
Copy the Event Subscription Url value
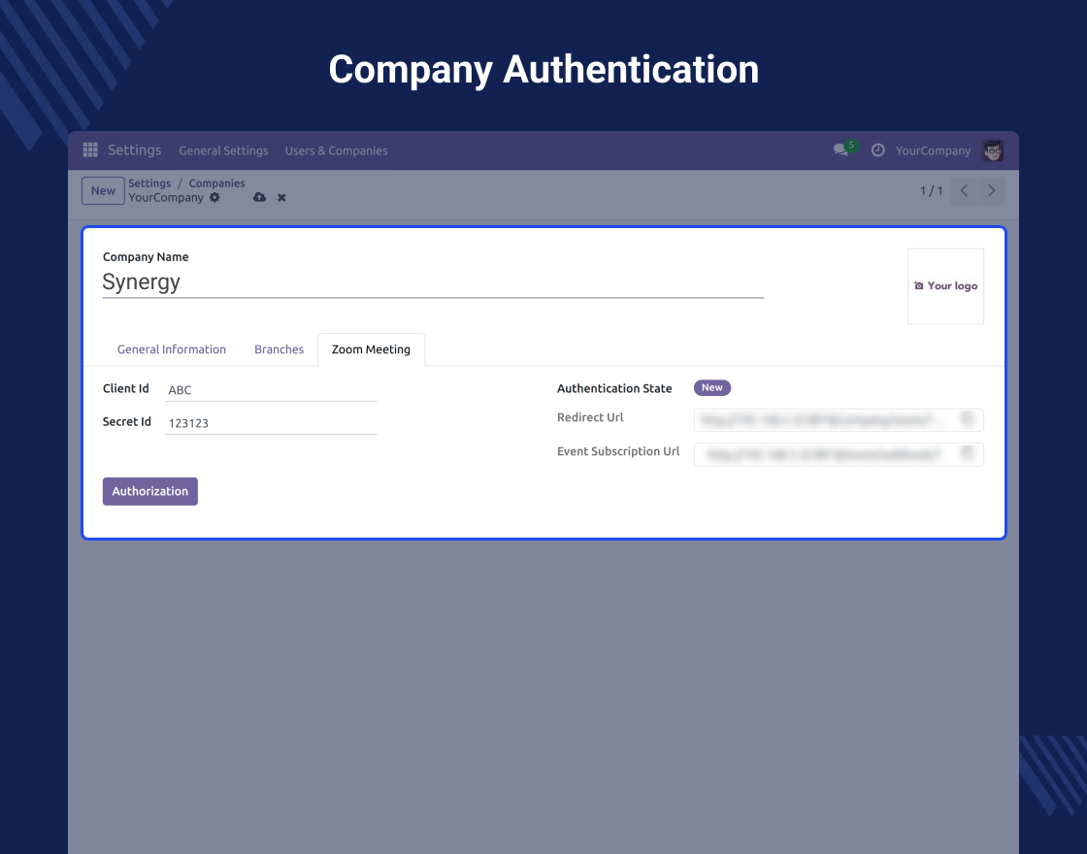(x=967, y=453)
